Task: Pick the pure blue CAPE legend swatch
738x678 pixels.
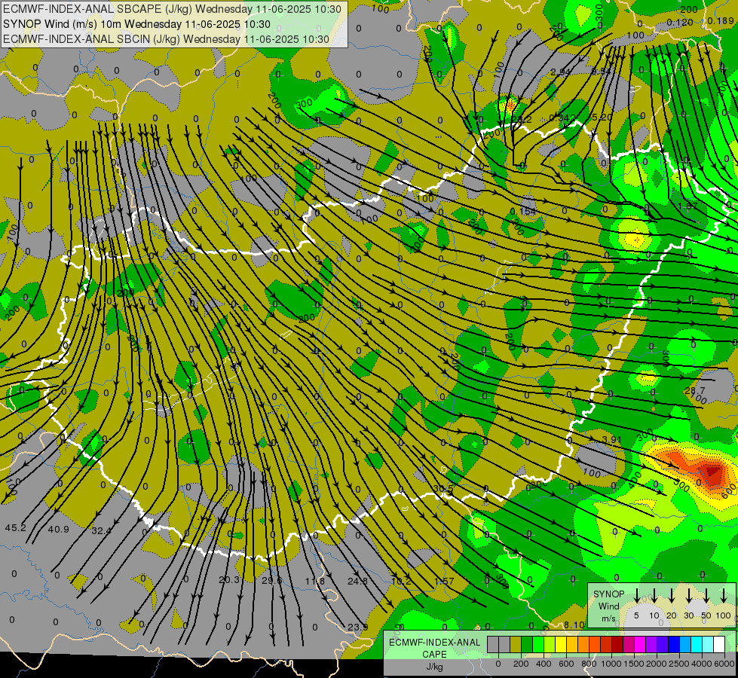Action: pos(673,645)
